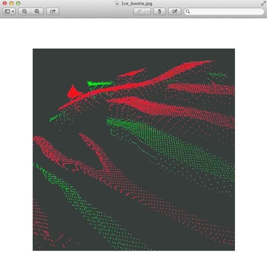
Task: Click the Zoom Out magnifier button
Action: tap(25, 11)
